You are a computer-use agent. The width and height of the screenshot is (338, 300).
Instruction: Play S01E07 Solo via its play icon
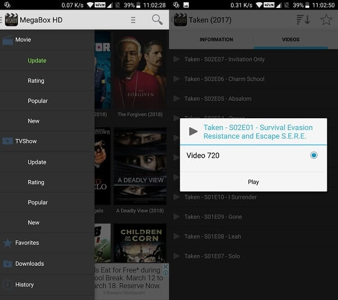(176, 256)
